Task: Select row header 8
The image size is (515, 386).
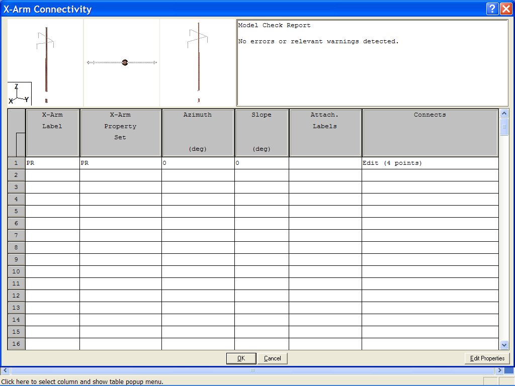Action: (x=17, y=247)
